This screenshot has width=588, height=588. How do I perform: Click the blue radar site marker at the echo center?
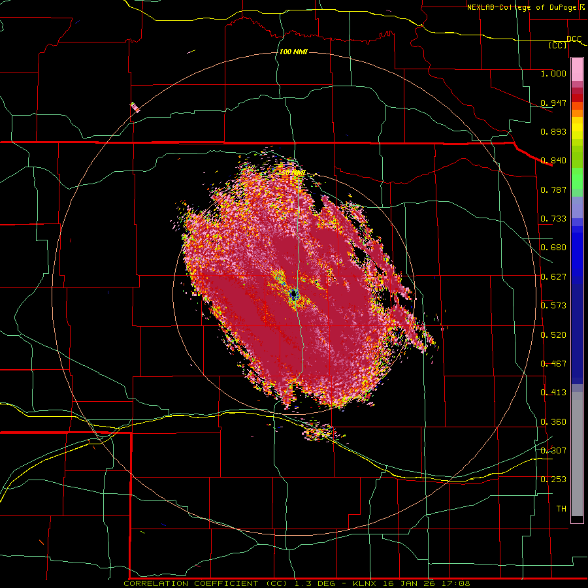(x=294, y=295)
